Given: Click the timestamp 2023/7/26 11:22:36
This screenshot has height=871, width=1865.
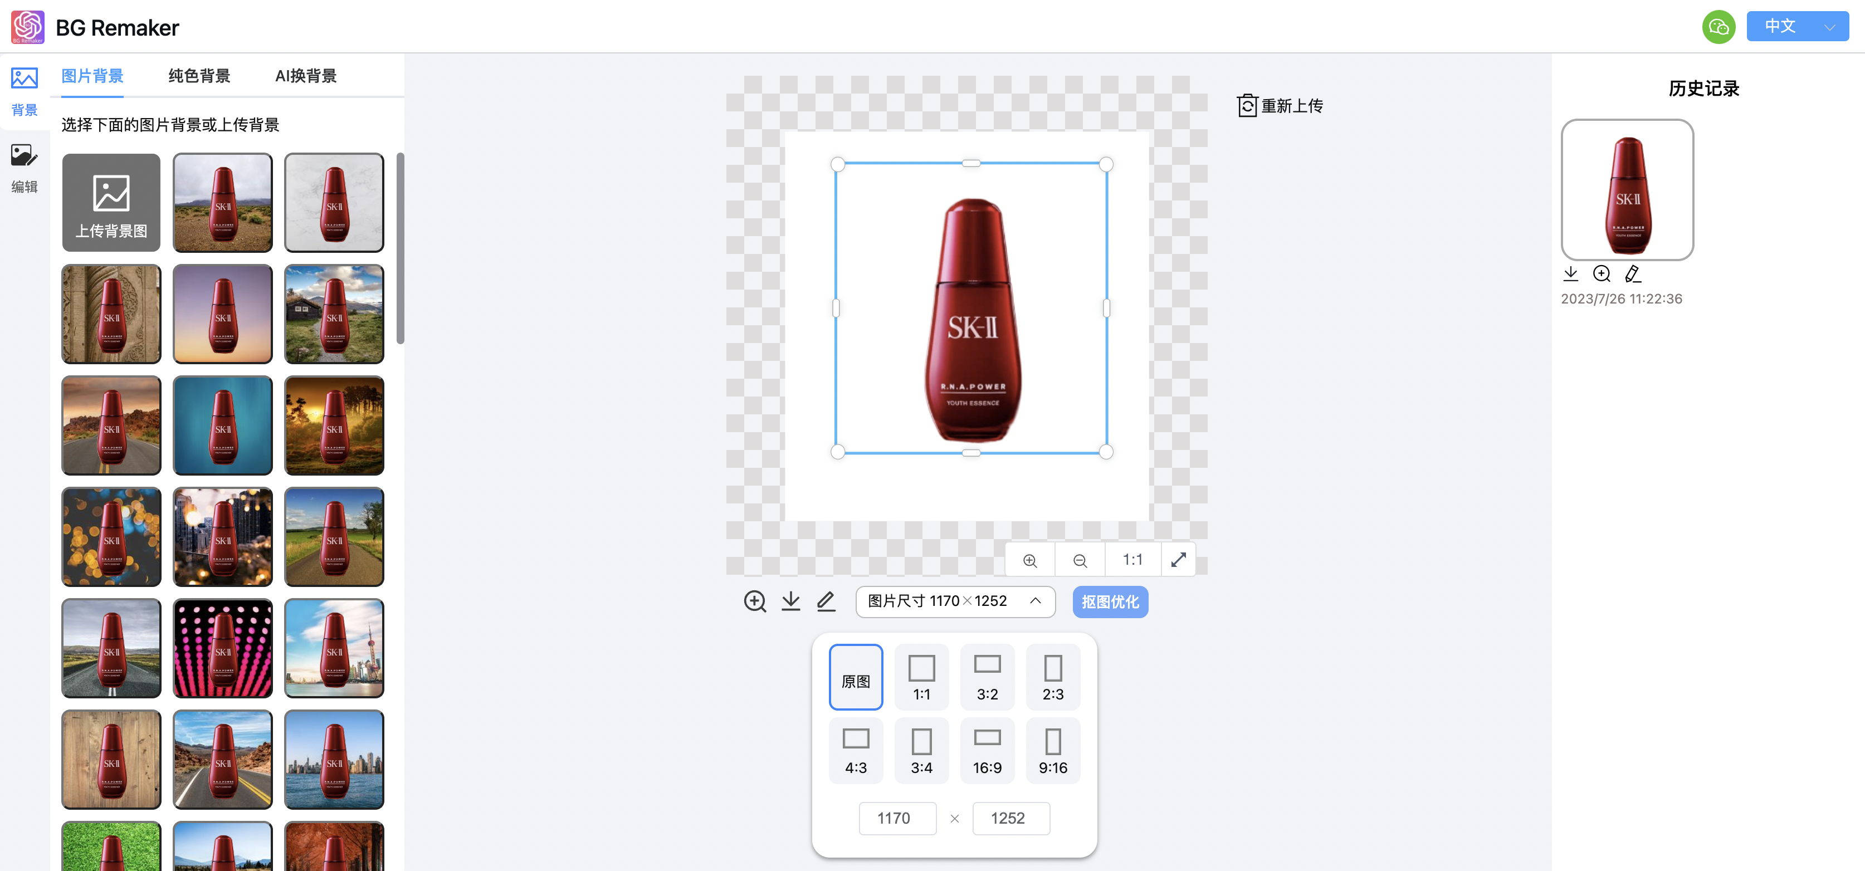Looking at the screenshot, I should [x=1620, y=299].
